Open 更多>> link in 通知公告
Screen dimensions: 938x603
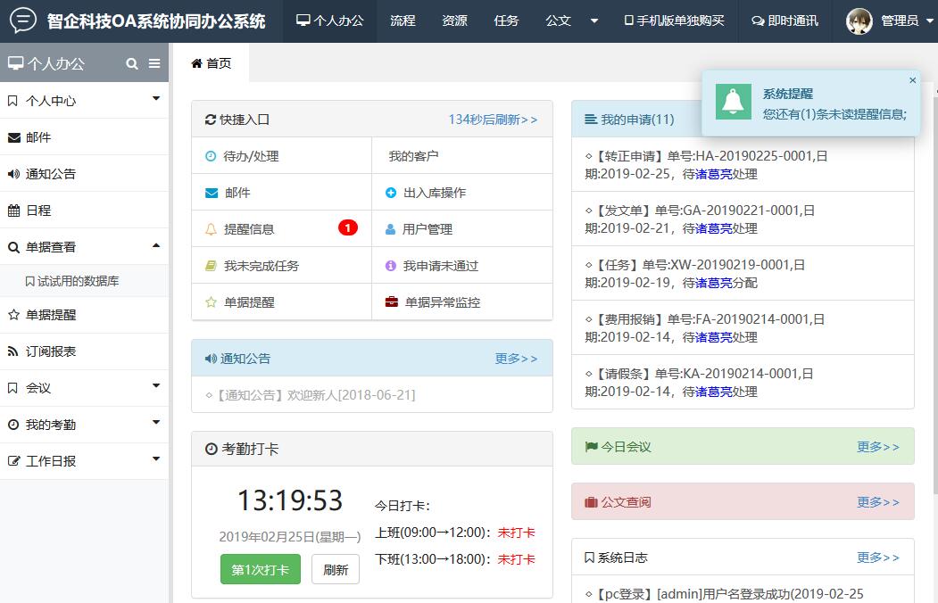click(x=516, y=359)
